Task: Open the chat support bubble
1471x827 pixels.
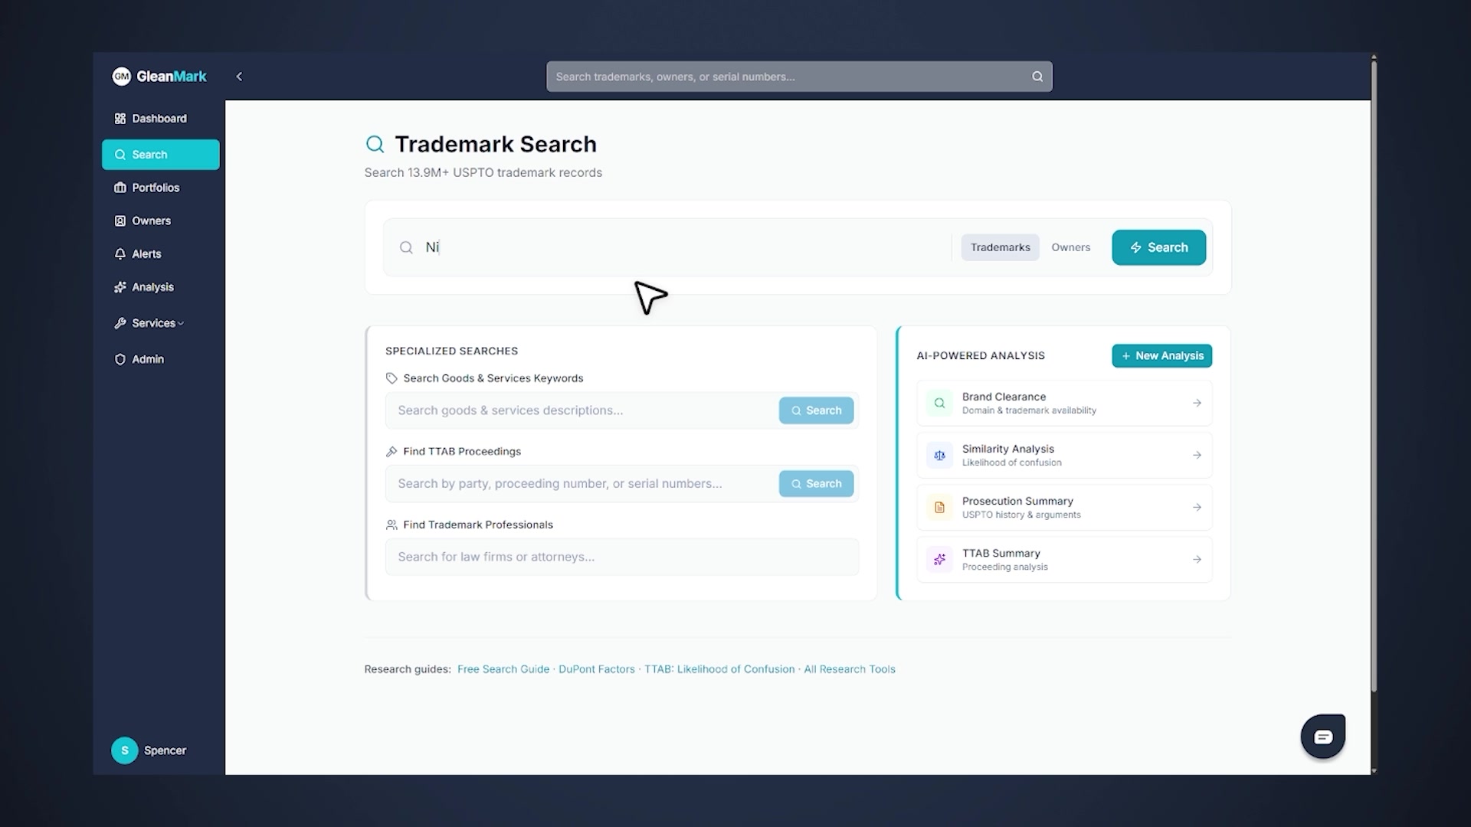Action: (x=1322, y=736)
